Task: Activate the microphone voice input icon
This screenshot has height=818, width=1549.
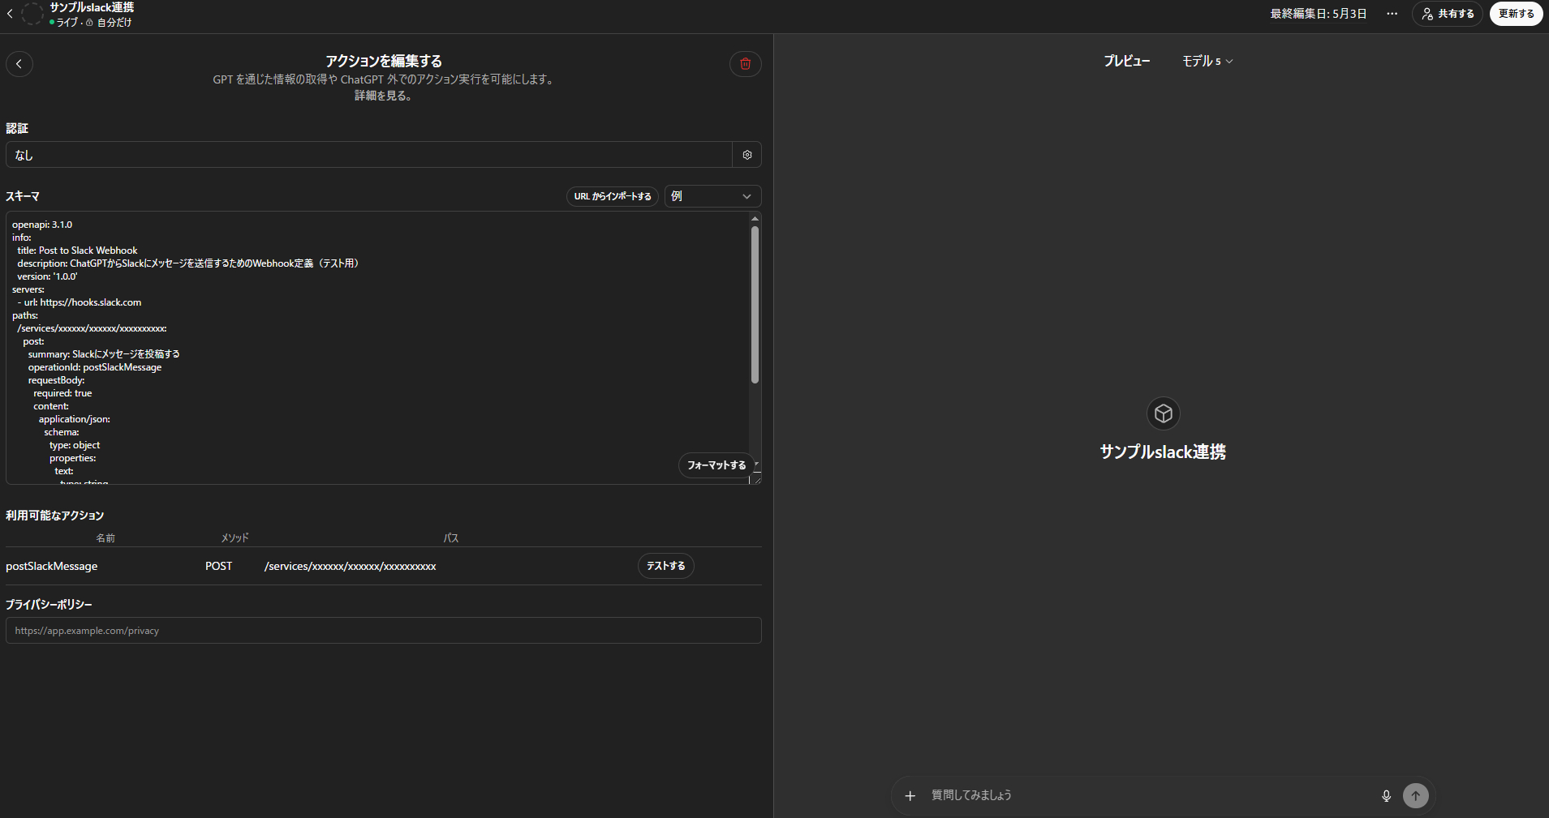Action: pyautogui.click(x=1387, y=796)
